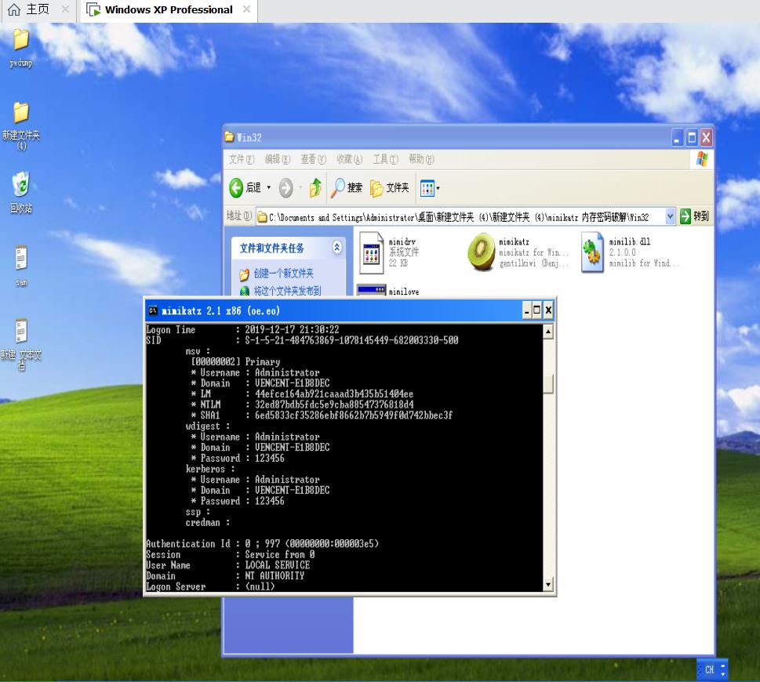Maximize the mimikatz console window
760x682 pixels.
coord(537,310)
